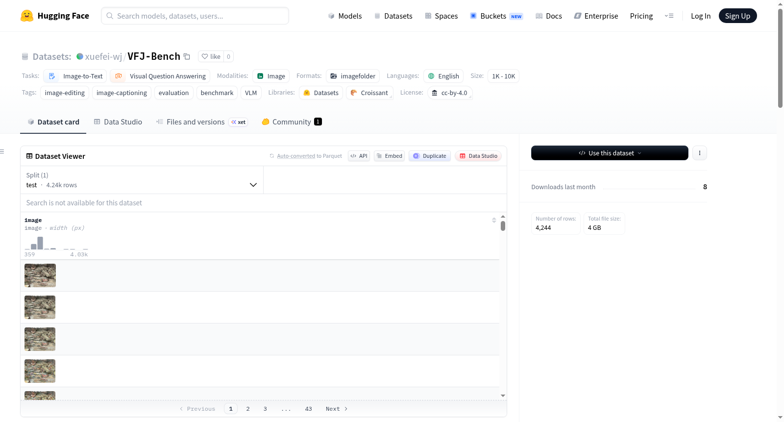Open the fourth image thumbnail row
784x422 pixels.
(40, 371)
